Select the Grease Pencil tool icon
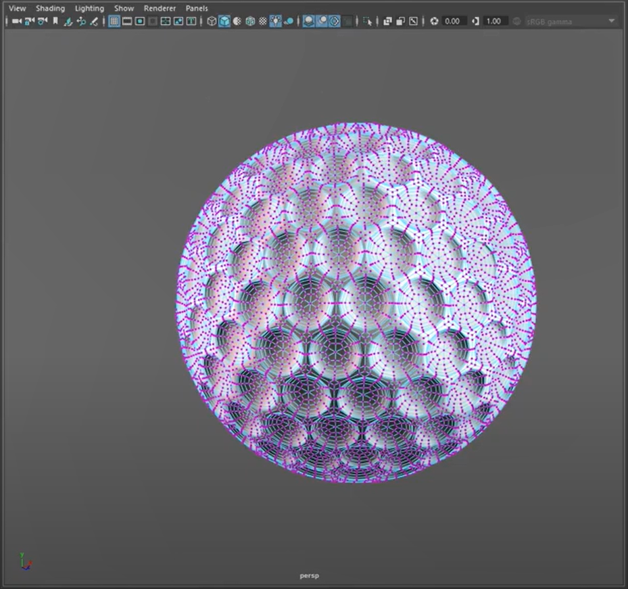 [x=94, y=22]
